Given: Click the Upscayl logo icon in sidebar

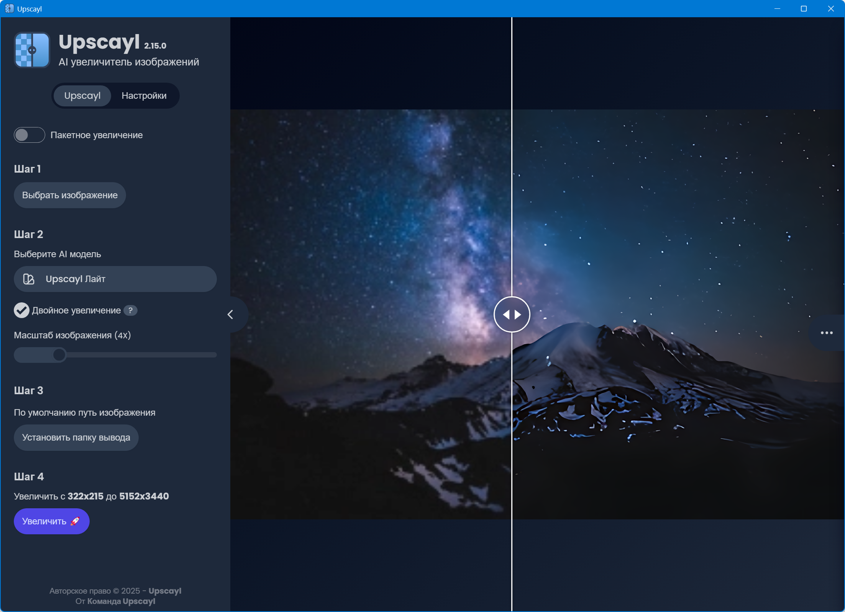Looking at the screenshot, I should point(32,50).
